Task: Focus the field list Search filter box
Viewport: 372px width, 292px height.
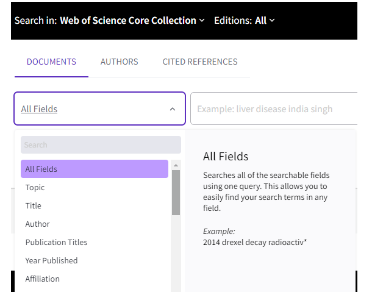Action: click(101, 144)
